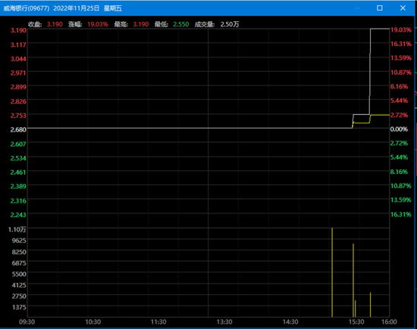Click the red 2.72% right-axis label
Viewport: 417px width, 329px height.
point(399,115)
